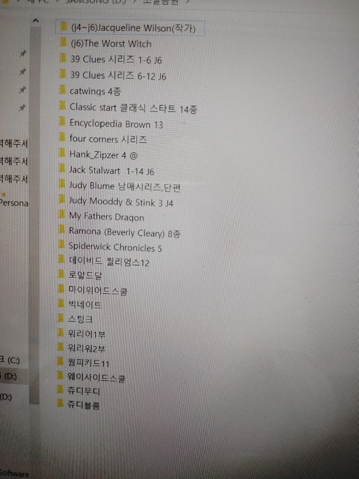
Task: Click the 데이비드 윌리엄스12 folder icon
Action: 61,260
